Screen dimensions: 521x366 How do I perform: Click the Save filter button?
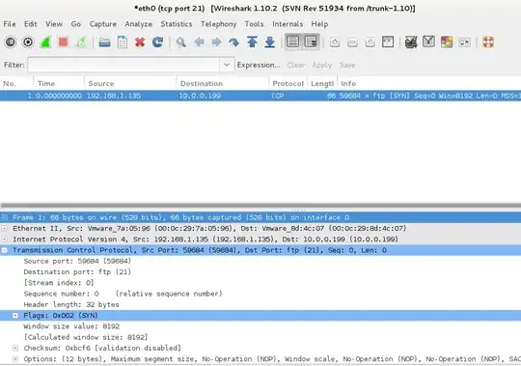click(x=347, y=65)
